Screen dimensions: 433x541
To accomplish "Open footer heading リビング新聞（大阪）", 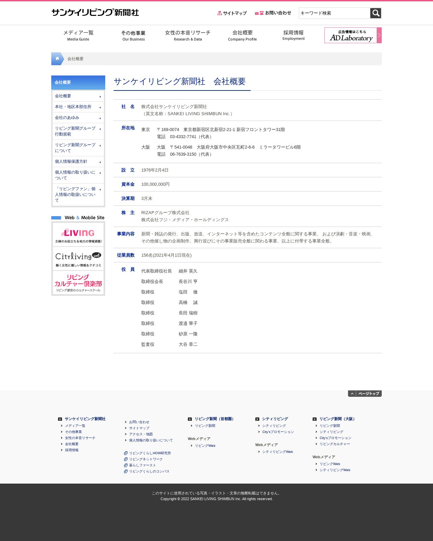I will click(338, 419).
